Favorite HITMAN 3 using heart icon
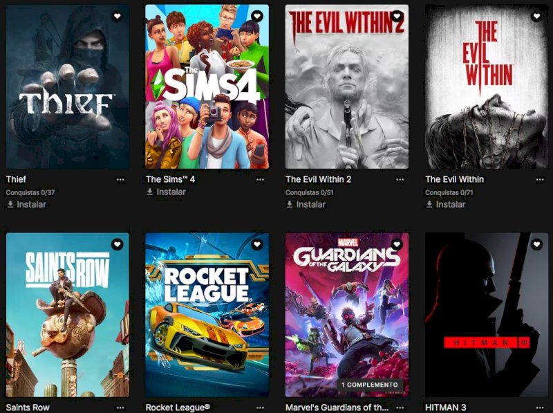This screenshot has width=553, height=413. (x=536, y=244)
